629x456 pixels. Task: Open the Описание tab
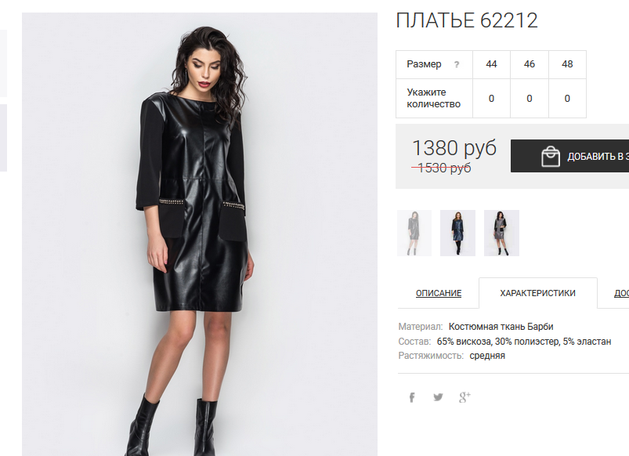click(x=439, y=293)
